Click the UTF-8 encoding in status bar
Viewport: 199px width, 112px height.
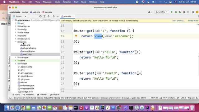[183, 98]
